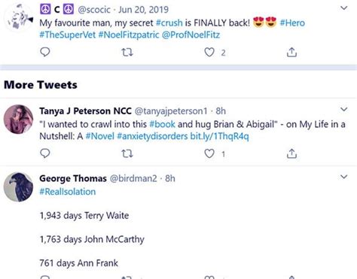This screenshot has width=357, height=279.
Task: Share Tanya J Peterson's tweet
Action: click(291, 153)
